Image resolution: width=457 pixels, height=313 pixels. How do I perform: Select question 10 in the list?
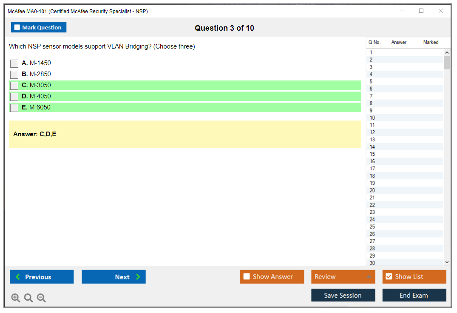click(372, 118)
